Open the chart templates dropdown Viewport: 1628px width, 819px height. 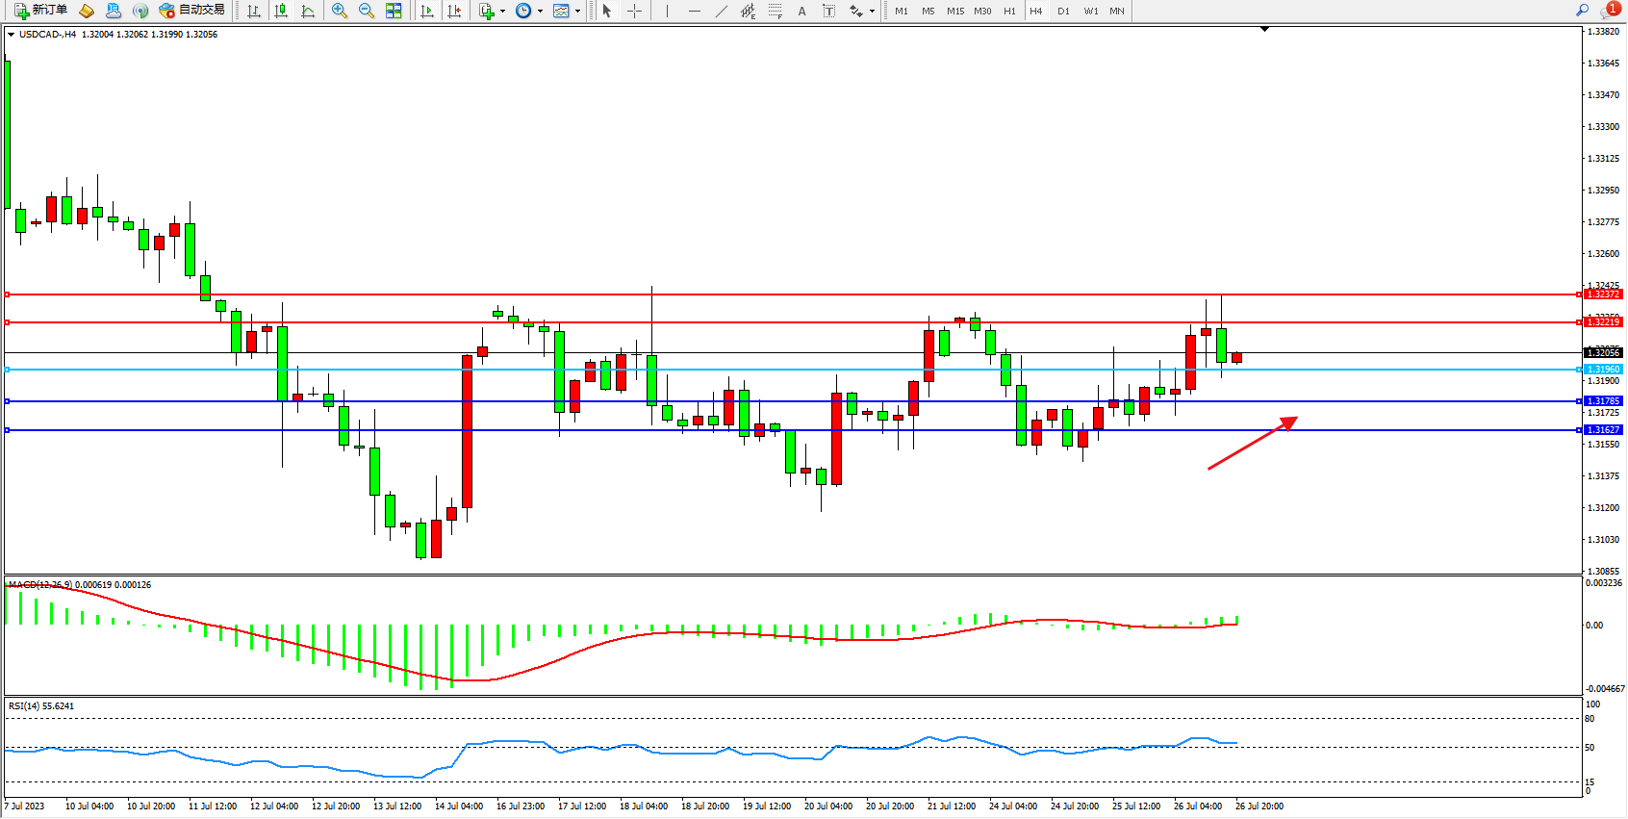coord(577,12)
